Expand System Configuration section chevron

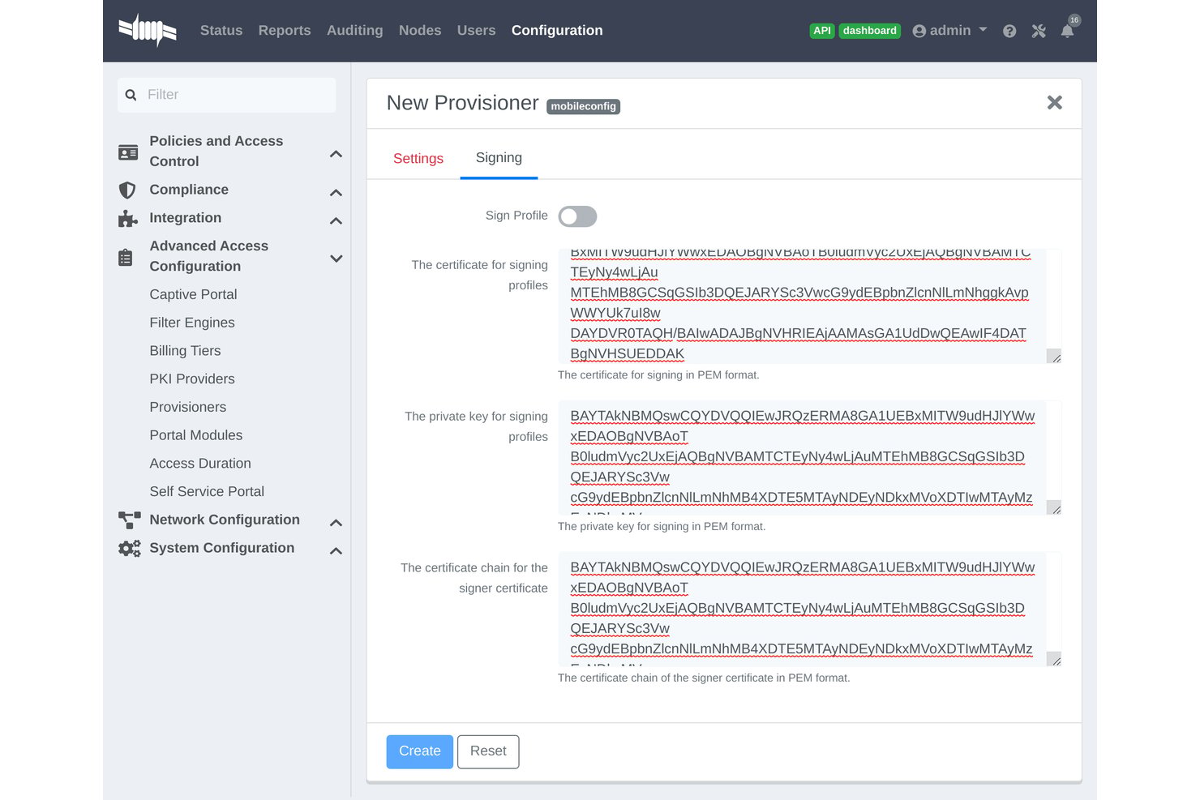(x=336, y=551)
